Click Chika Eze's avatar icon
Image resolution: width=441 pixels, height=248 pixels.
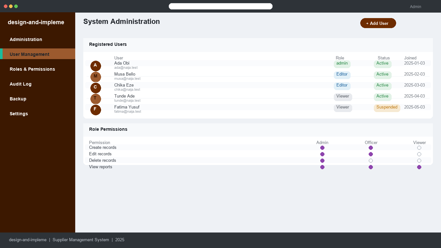[x=96, y=88]
